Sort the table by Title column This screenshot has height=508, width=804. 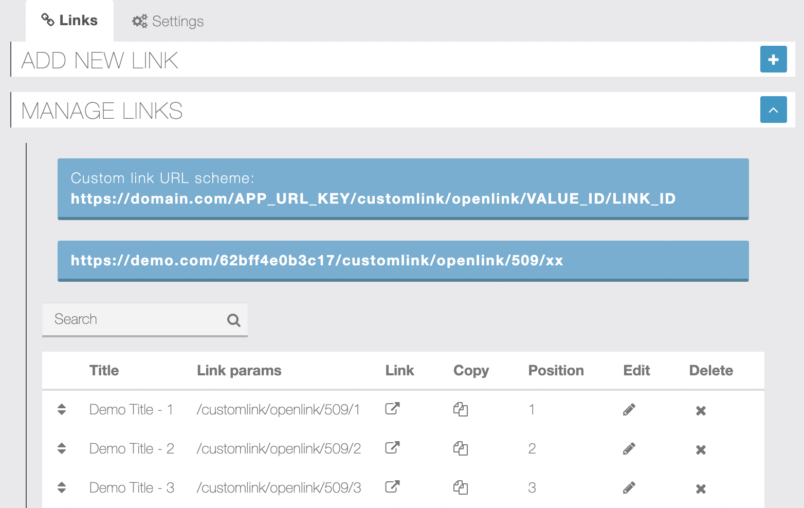104,370
